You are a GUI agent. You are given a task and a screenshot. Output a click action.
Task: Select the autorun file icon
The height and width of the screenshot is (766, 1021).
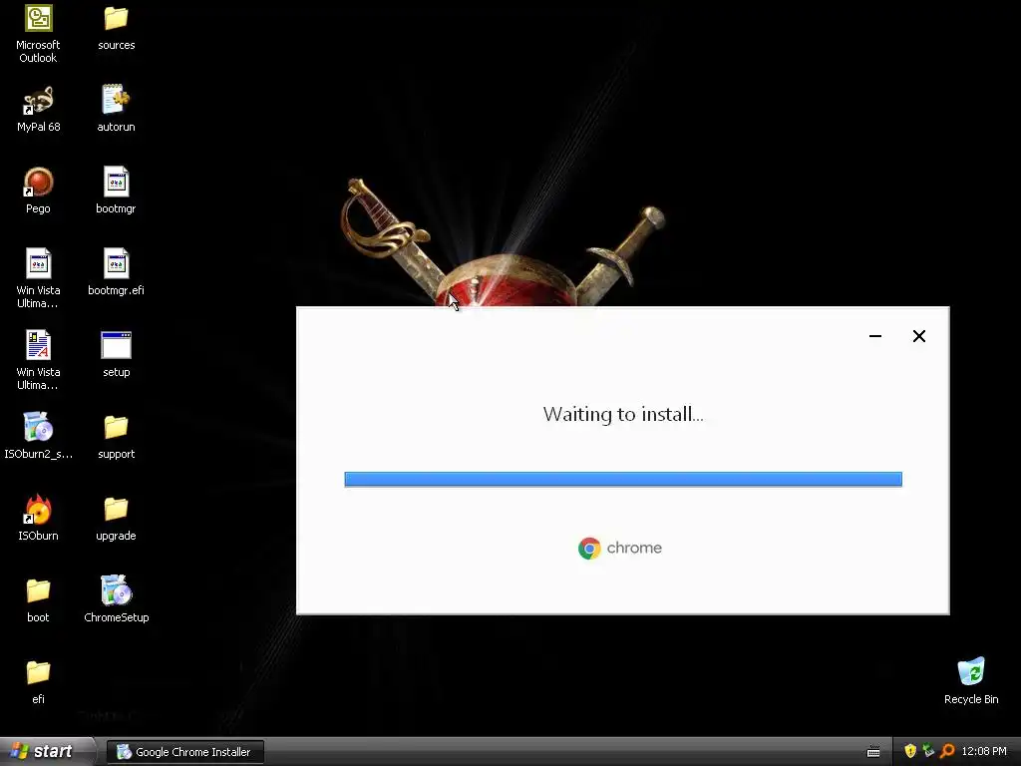(116, 100)
